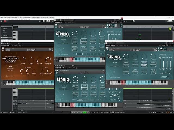Click the Reverb knob in the Unison Textures window
174x130 pixels.
coord(153,56)
